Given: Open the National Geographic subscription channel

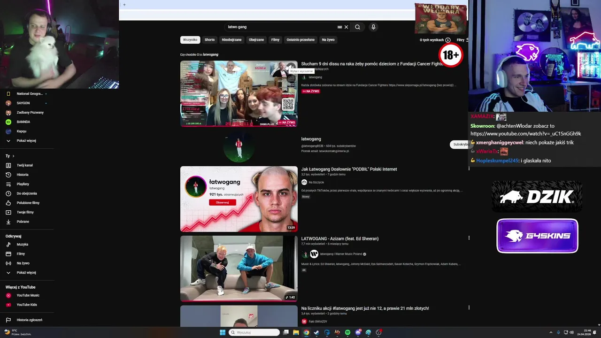Looking at the screenshot, I should (29, 94).
